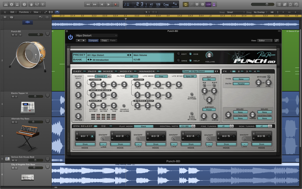Open Editors with the scissors icon

click(x=43, y=4)
